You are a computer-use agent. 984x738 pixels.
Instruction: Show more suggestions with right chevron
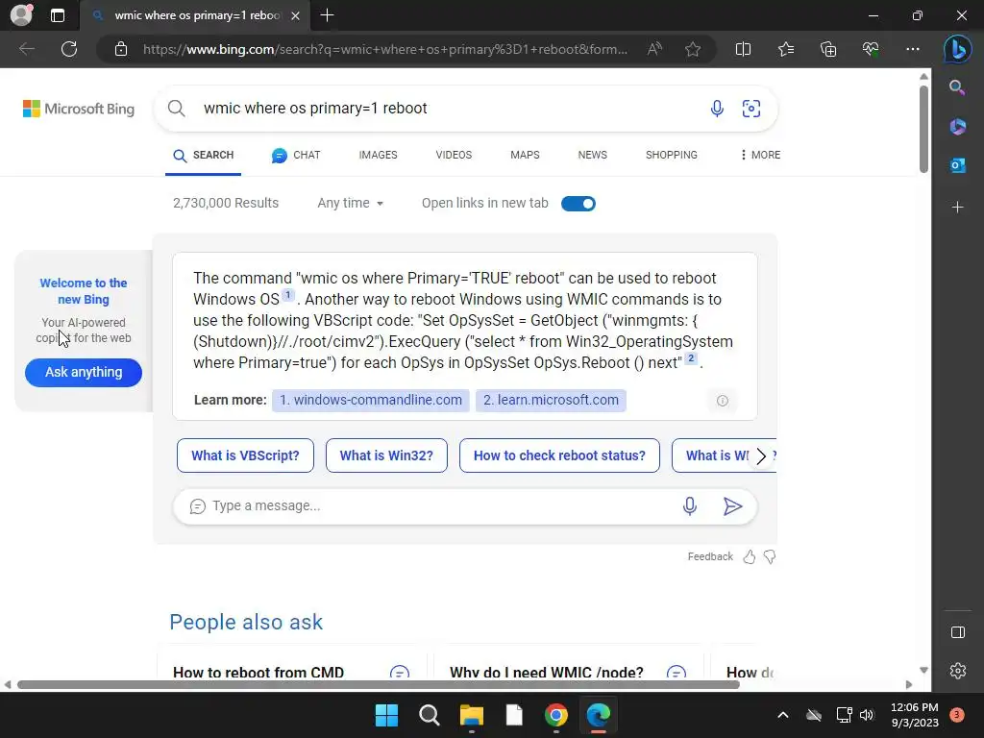(x=761, y=456)
